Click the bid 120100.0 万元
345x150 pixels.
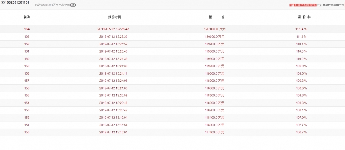(x=215, y=29)
